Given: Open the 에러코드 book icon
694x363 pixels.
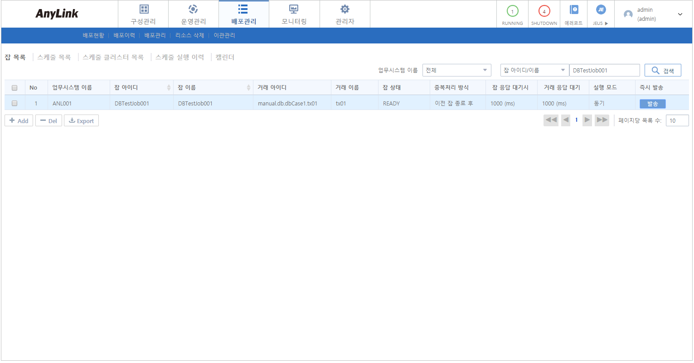Looking at the screenshot, I should tap(574, 10).
